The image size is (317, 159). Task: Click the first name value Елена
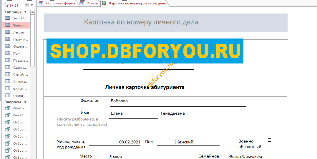tap(117, 113)
